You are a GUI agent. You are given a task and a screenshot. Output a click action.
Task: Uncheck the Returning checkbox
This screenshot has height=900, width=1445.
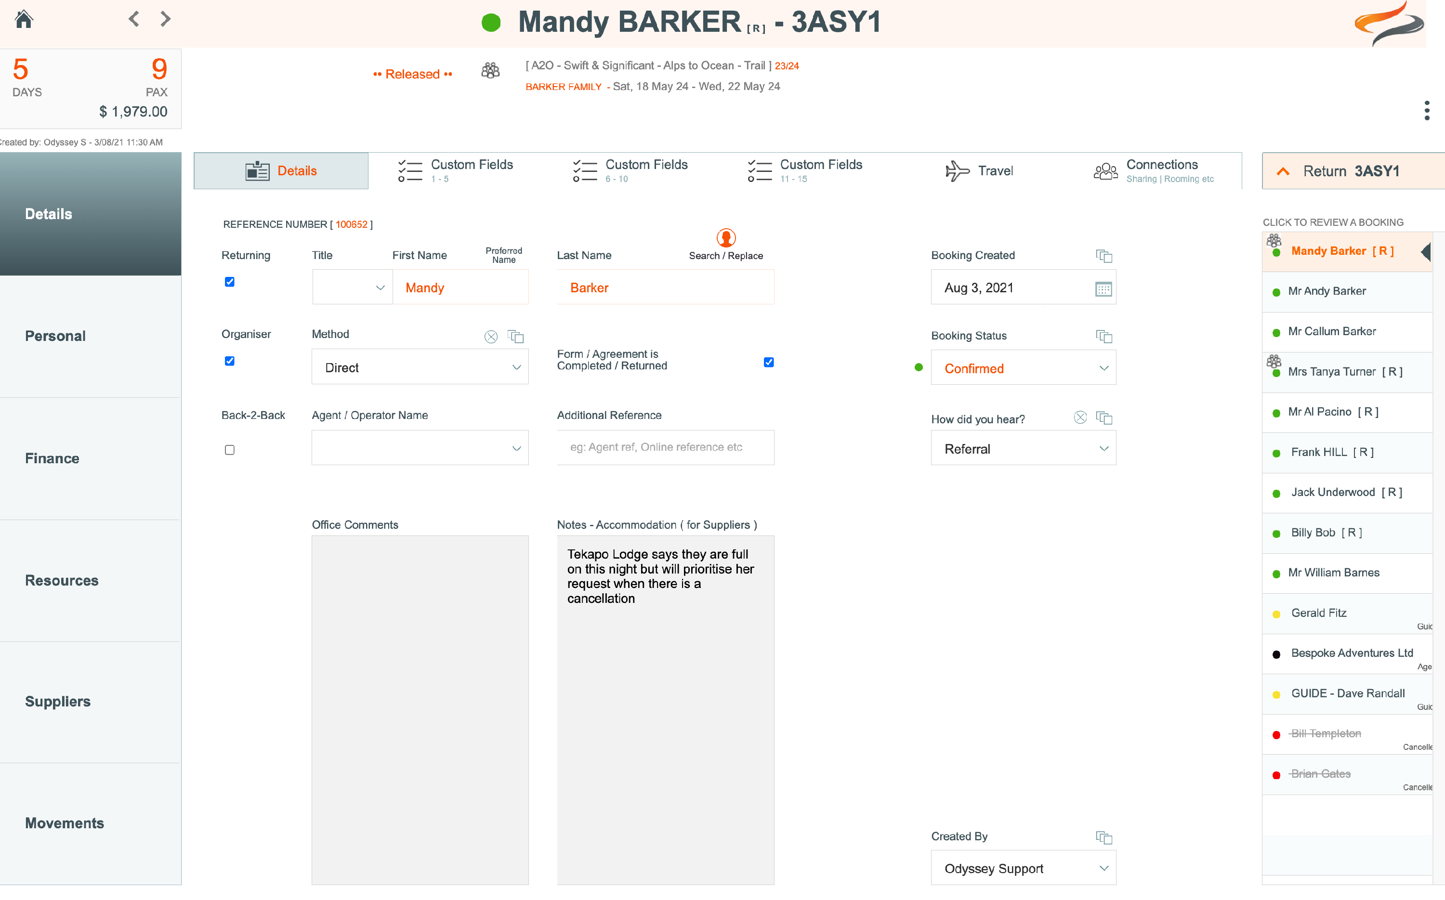tap(229, 282)
